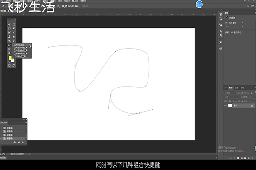Hide the background layer eye icon
256x170 pixels.
click(x=225, y=106)
